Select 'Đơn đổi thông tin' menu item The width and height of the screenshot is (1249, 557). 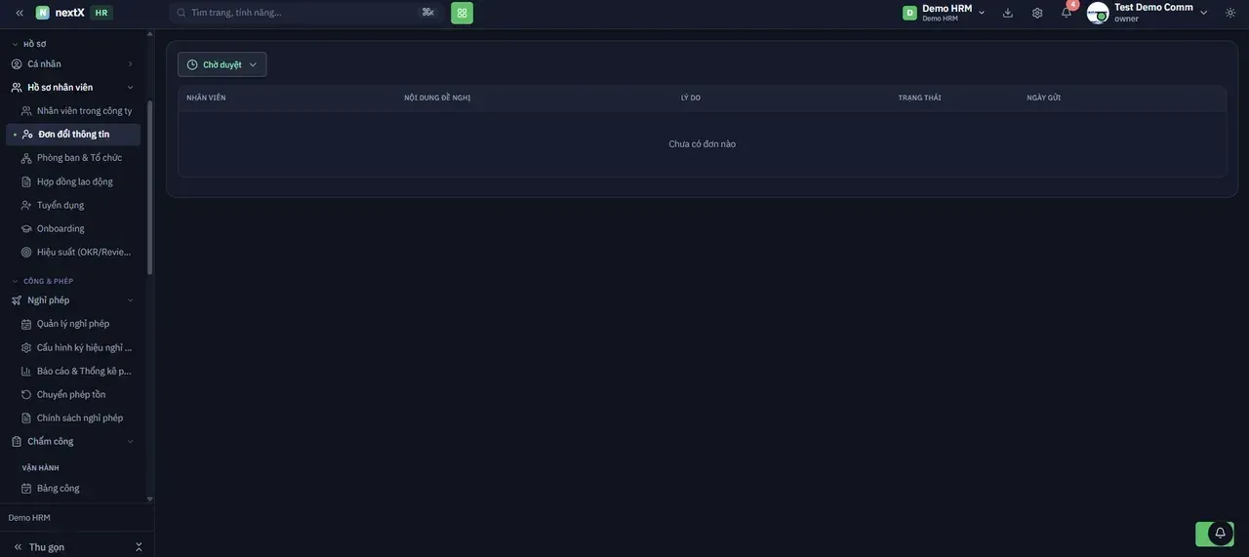[73, 134]
